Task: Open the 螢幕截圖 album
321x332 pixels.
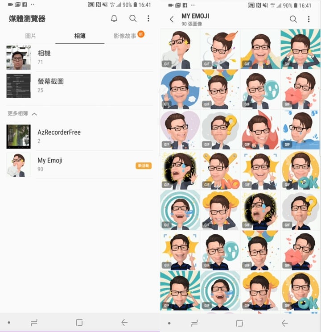Action: pos(80,86)
